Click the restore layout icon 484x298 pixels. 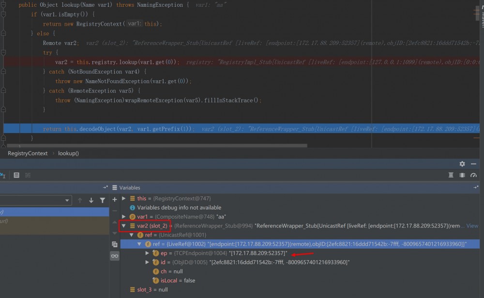click(451, 175)
